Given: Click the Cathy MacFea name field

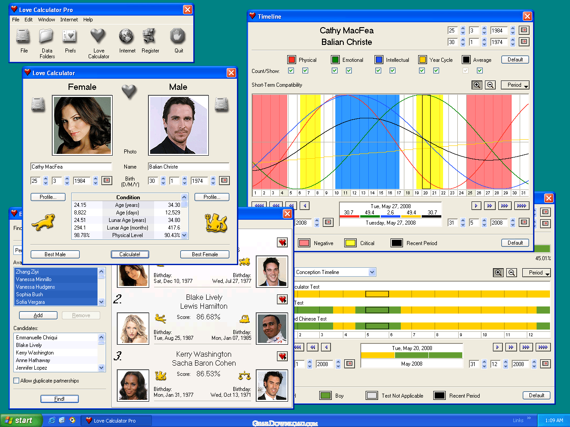Looking at the screenshot, I should [71, 167].
